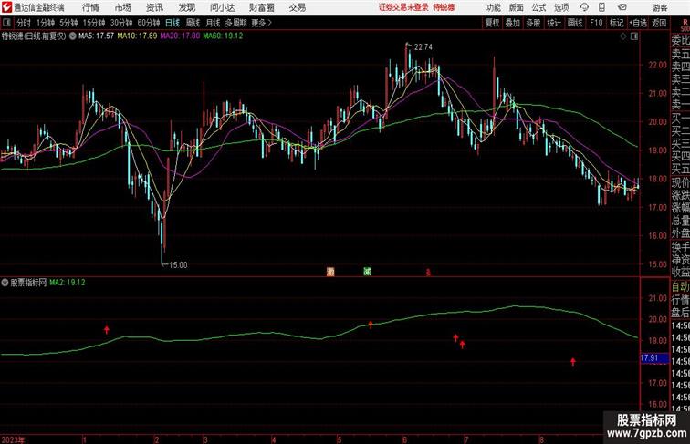This screenshot has height=444, width=690.
Task: Click the 返回 back button
Action: point(659,23)
